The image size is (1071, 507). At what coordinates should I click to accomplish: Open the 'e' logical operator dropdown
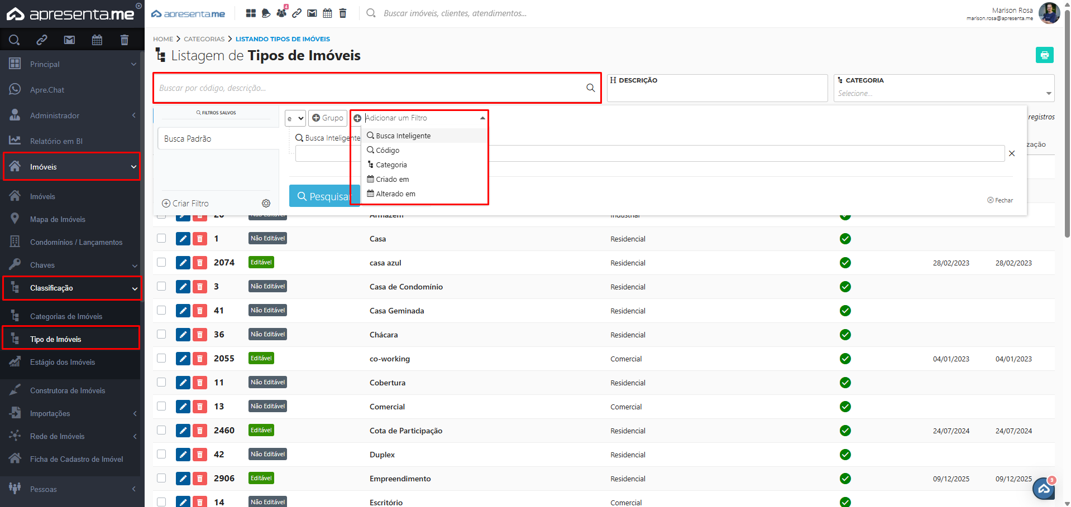click(x=295, y=118)
